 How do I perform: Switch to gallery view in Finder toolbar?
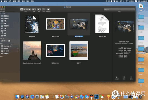point(29,9)
